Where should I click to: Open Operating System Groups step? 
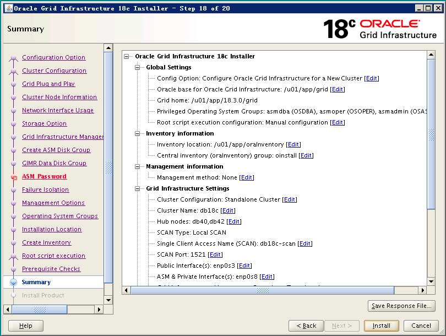60,216
